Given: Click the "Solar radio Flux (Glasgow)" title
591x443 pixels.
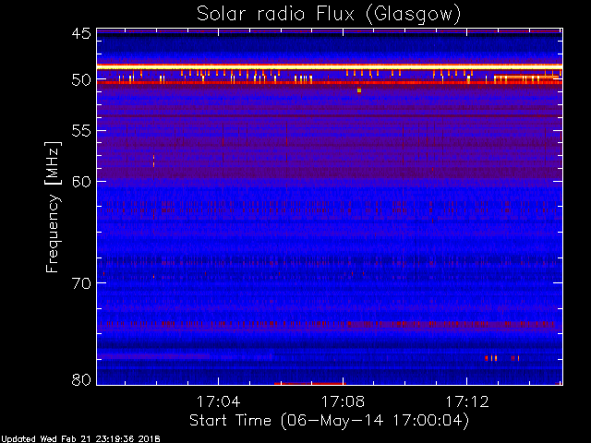Looking at the screenshot, I should point(329,15).
